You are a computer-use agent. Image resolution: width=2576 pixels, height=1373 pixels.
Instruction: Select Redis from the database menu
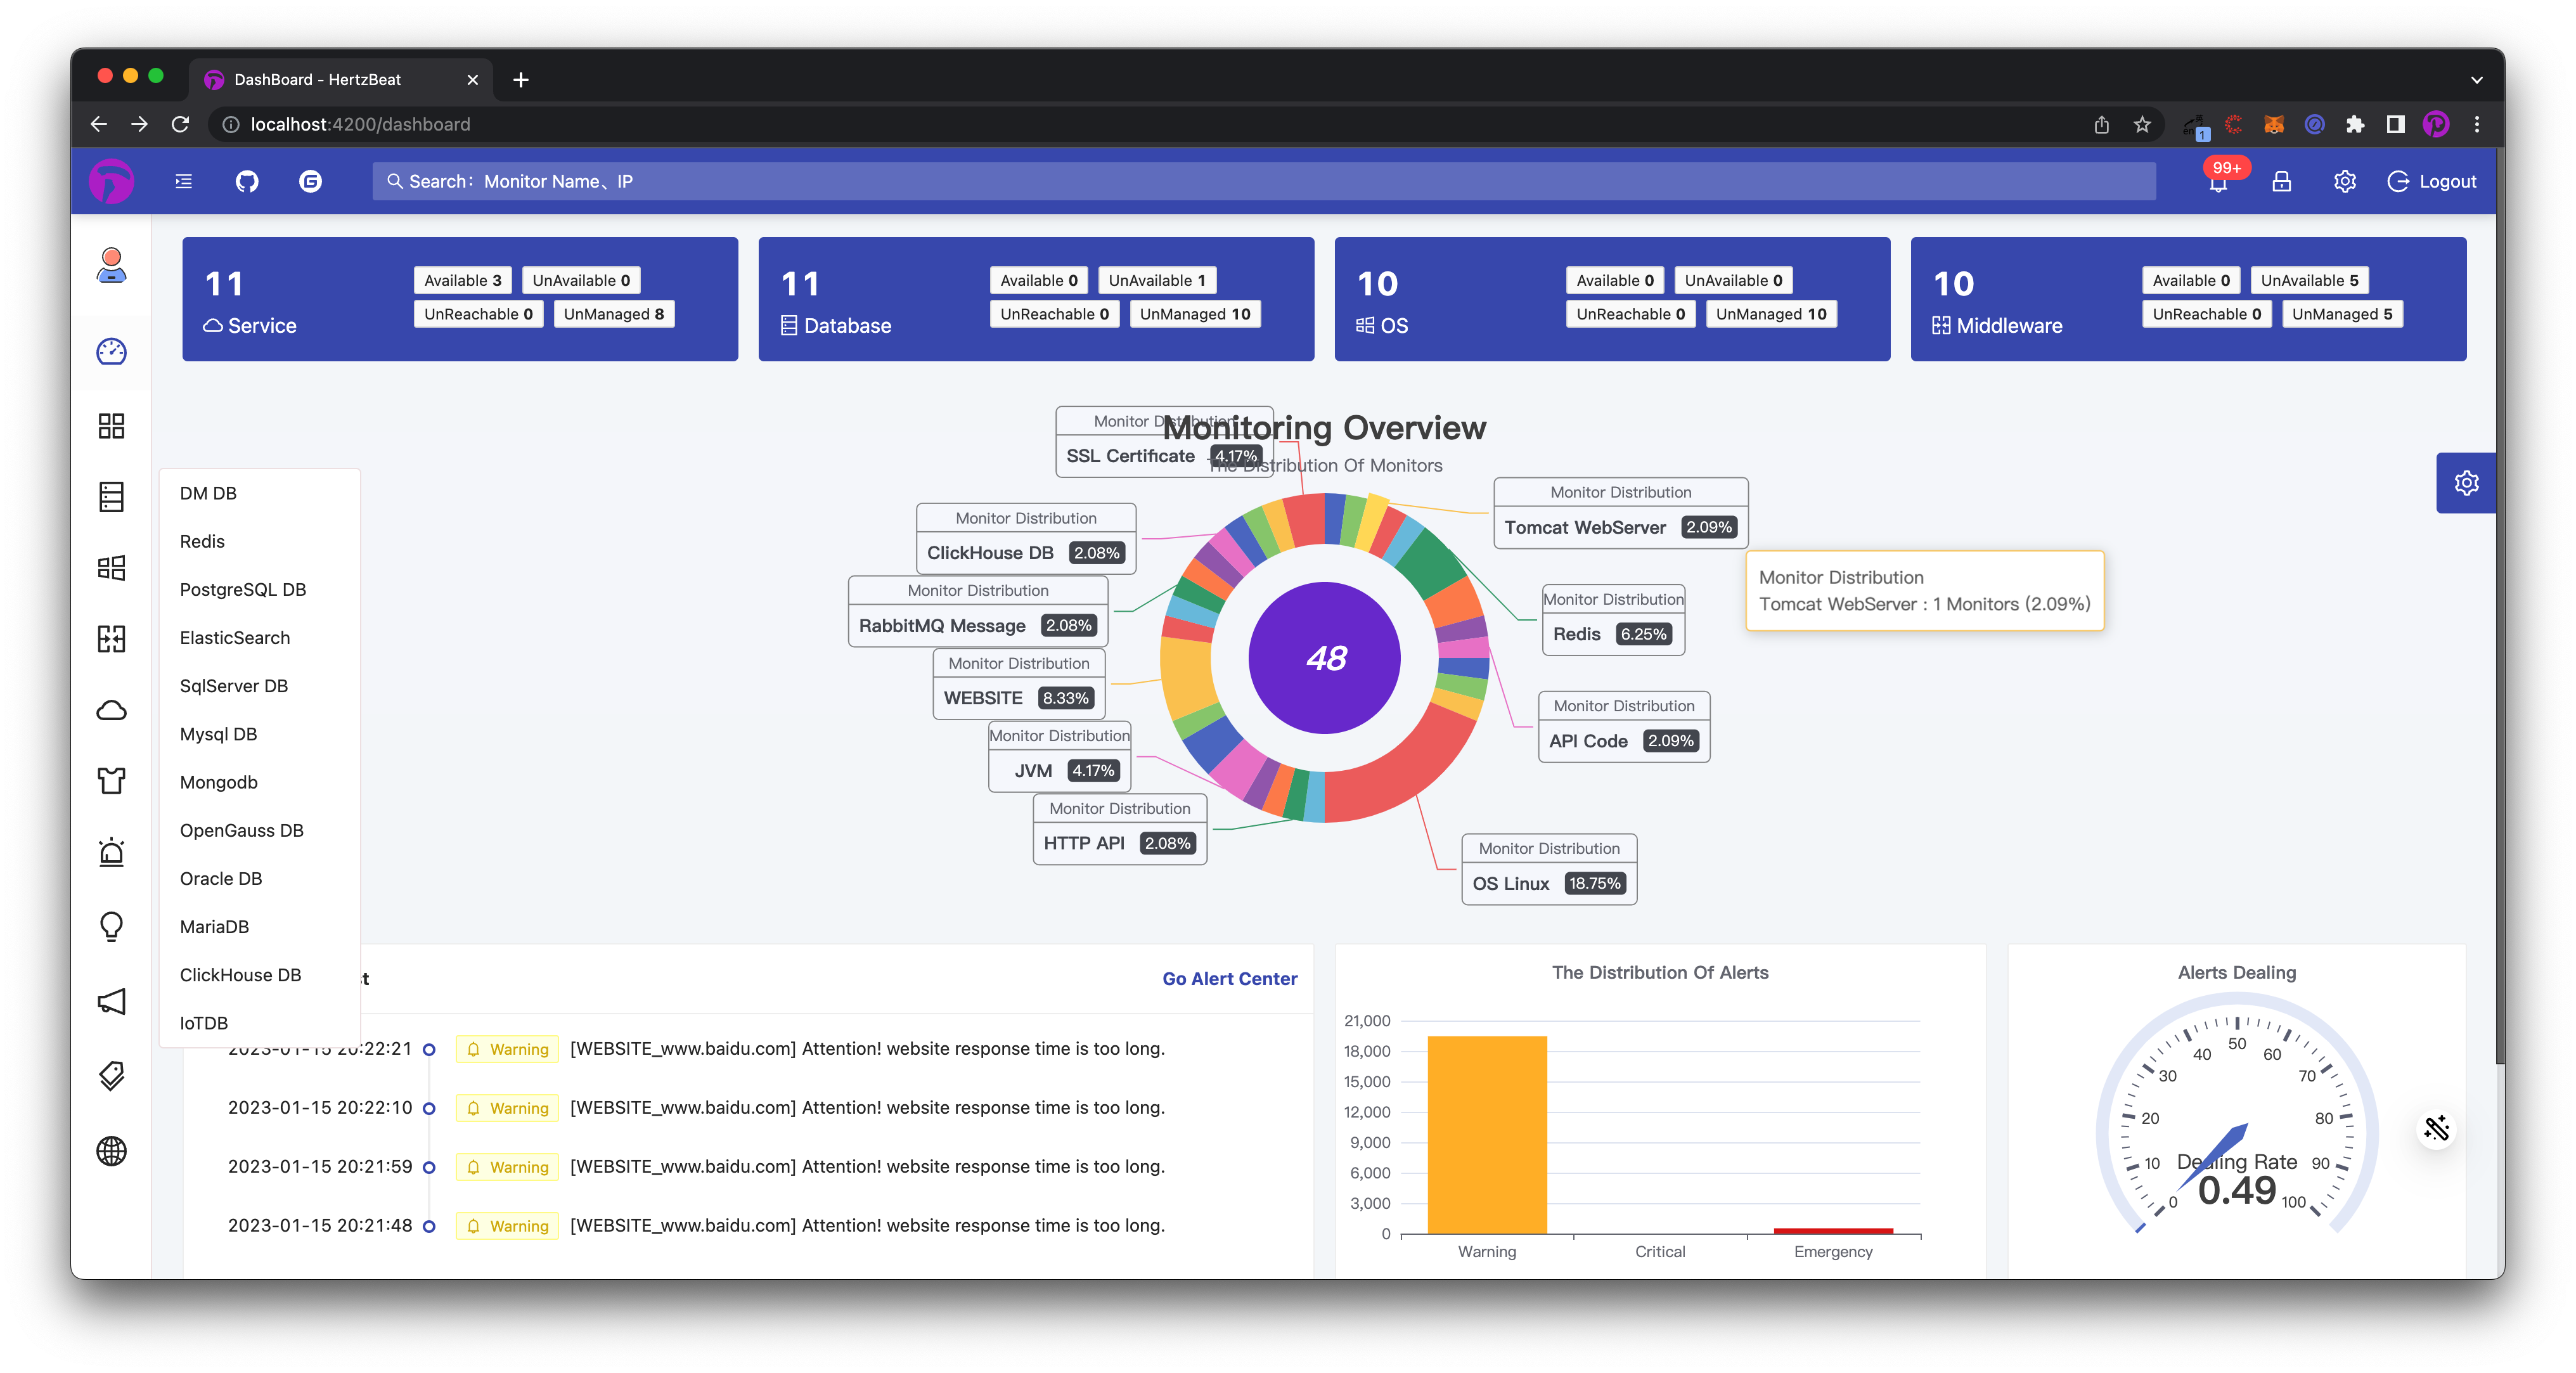202,541
